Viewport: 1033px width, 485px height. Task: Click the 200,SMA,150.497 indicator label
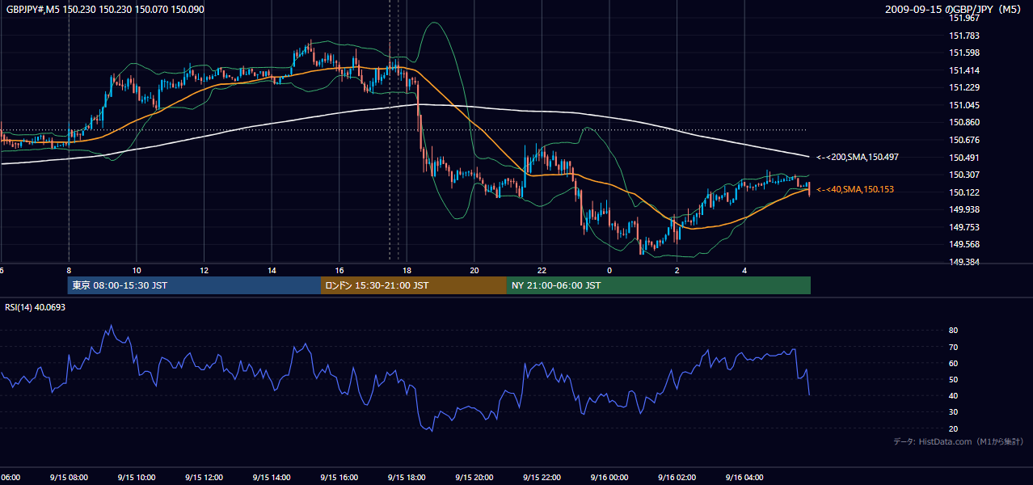click(x=857, y=158)
